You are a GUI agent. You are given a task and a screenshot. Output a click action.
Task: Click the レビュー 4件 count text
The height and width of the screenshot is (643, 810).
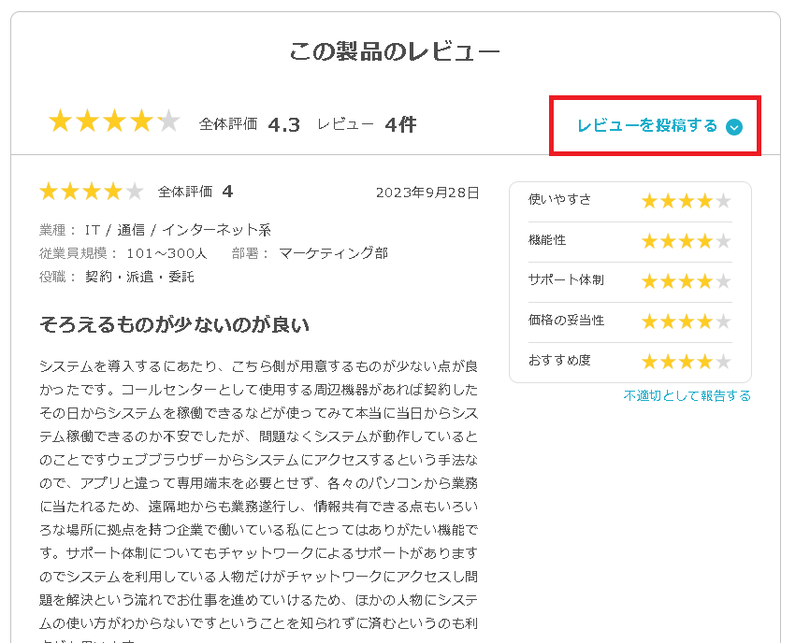click(x=367, y=124)
